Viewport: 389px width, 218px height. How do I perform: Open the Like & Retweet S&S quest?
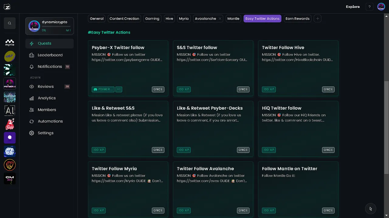[128, 129]
